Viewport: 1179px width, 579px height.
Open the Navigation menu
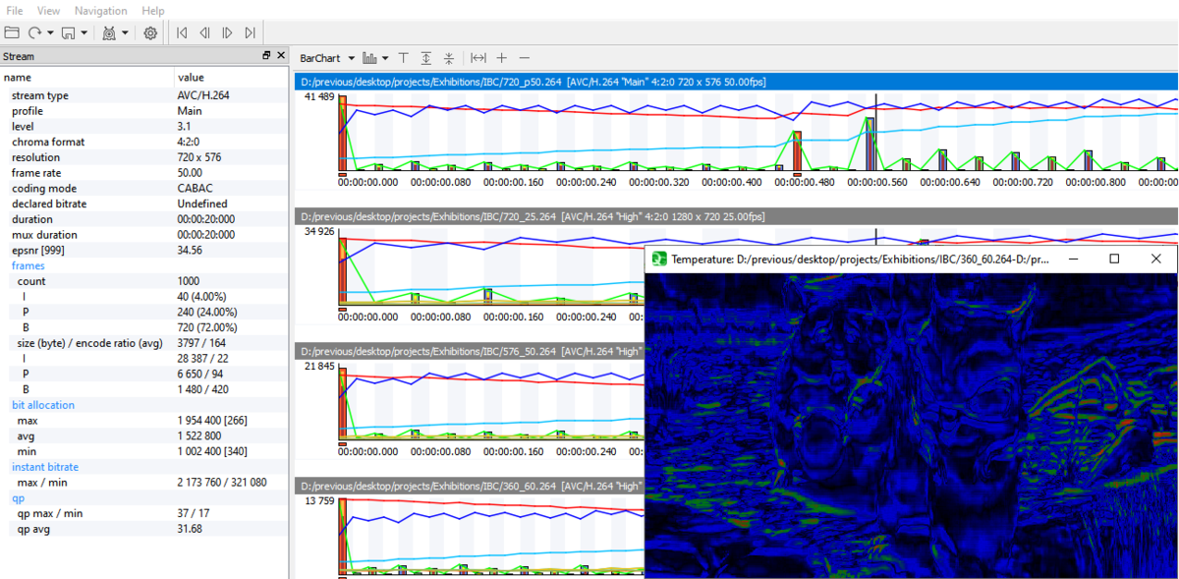[x=100, y=10]
